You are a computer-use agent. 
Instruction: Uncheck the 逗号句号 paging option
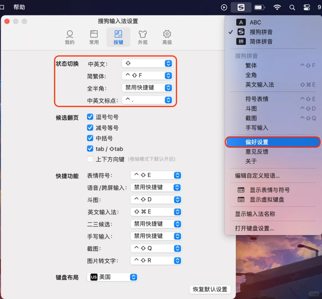(90, 117)
